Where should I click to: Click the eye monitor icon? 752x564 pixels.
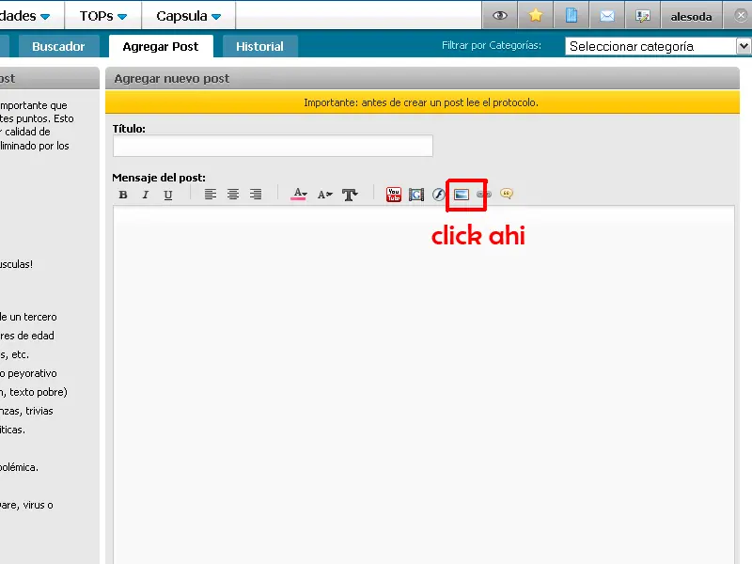click(x=500, y=16)
